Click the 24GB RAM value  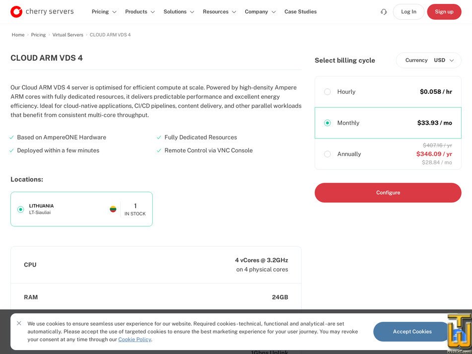pos(280,297)
